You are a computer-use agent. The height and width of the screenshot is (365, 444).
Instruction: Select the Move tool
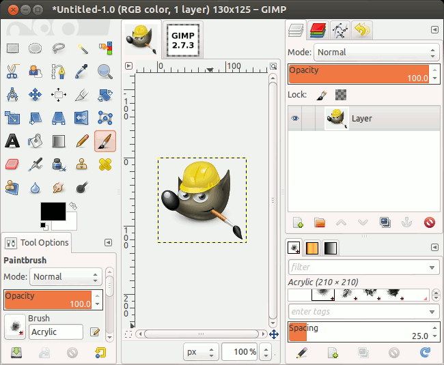coord(35,94)
